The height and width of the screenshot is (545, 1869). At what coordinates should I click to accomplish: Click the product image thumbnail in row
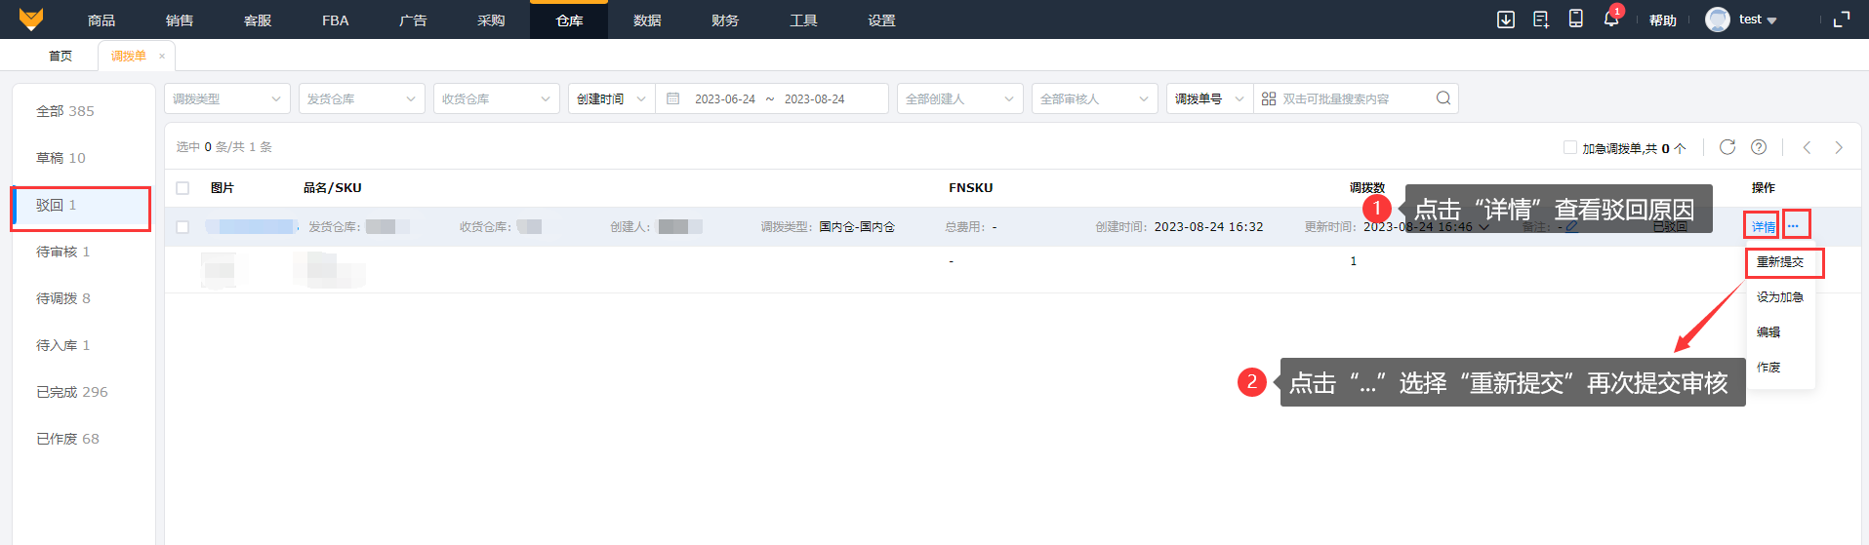220,268
